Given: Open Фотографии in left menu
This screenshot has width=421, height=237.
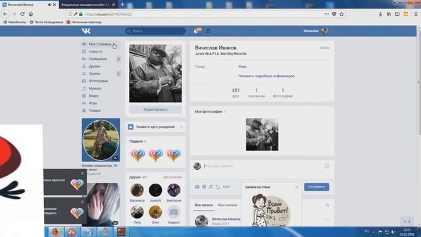Looking at the screenshot, I should coord(98,81).
